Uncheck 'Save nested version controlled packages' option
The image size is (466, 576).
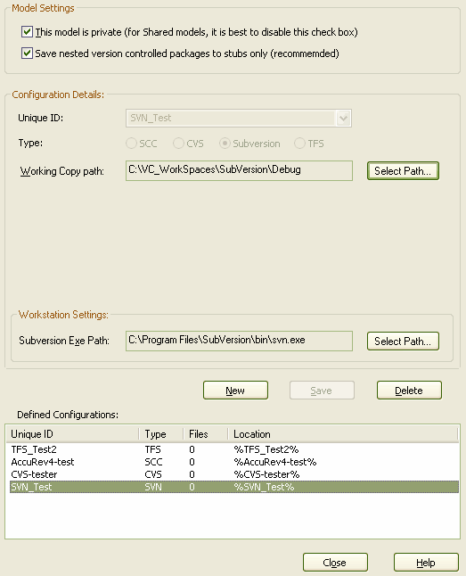(x=27, y=53)
